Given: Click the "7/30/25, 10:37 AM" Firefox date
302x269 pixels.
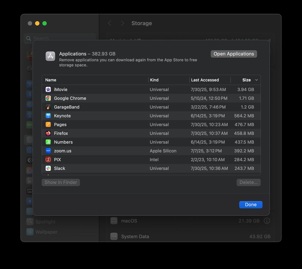Looking at the screenshot, I should (209, 133).
